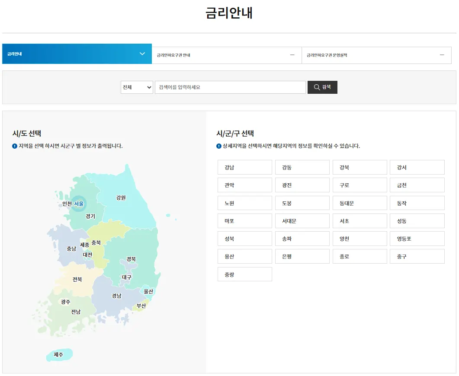459x376 pixels.
Task: Click 제주 island on the map
Action: [59, 354]
